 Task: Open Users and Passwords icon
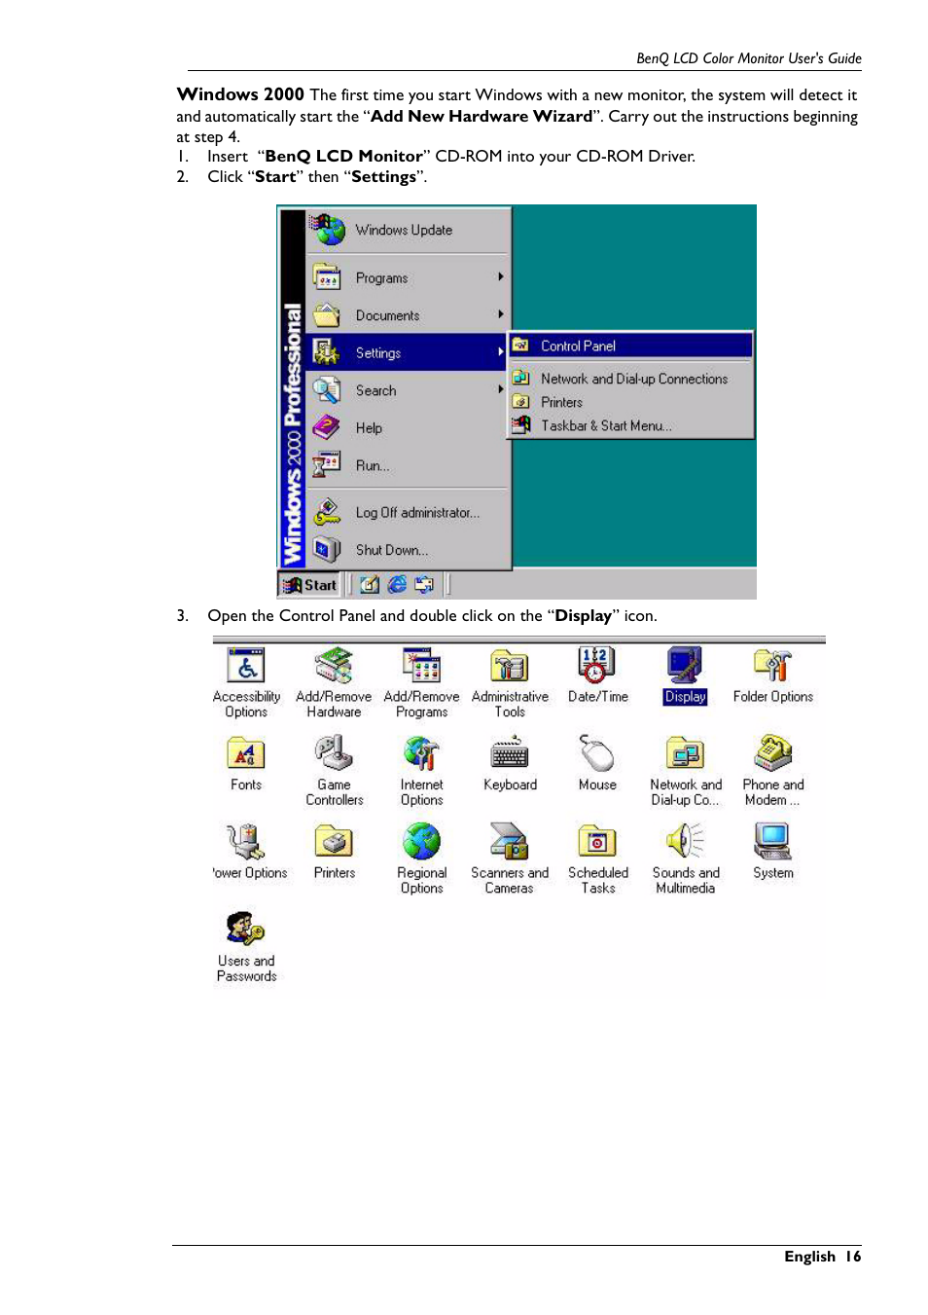(246, 930)
